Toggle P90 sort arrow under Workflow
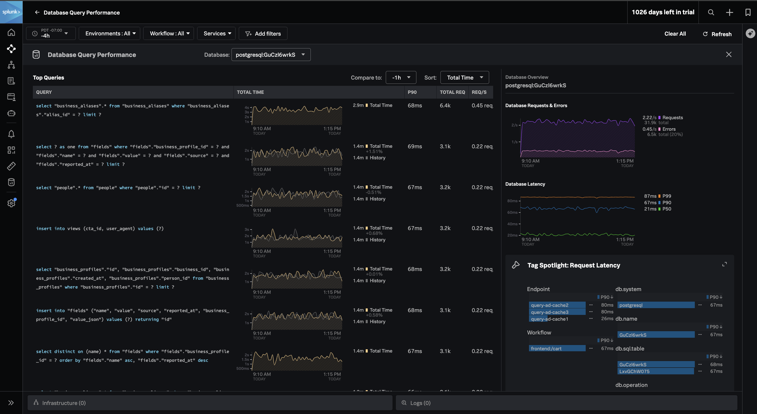The height and width of the screenshot is (414, 757). click(612, 340)
